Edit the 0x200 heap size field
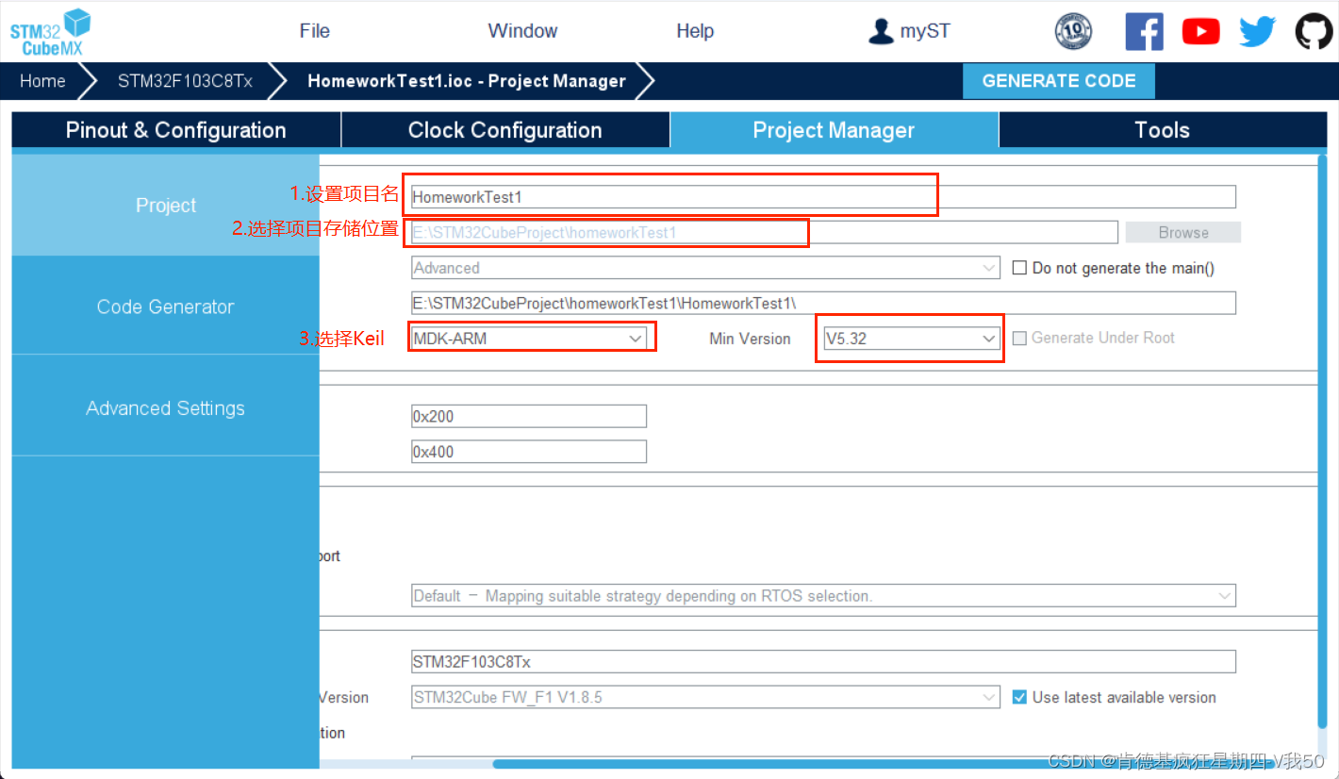This screenshot has height=779, width=1339. 529,416
